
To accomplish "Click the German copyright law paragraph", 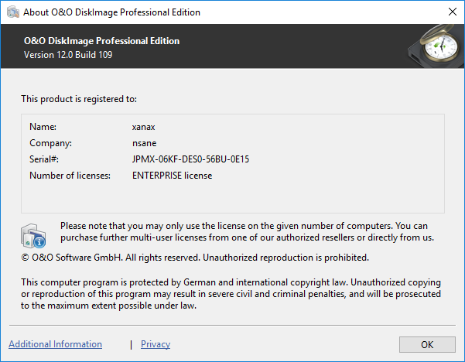I will click(231, 294).
